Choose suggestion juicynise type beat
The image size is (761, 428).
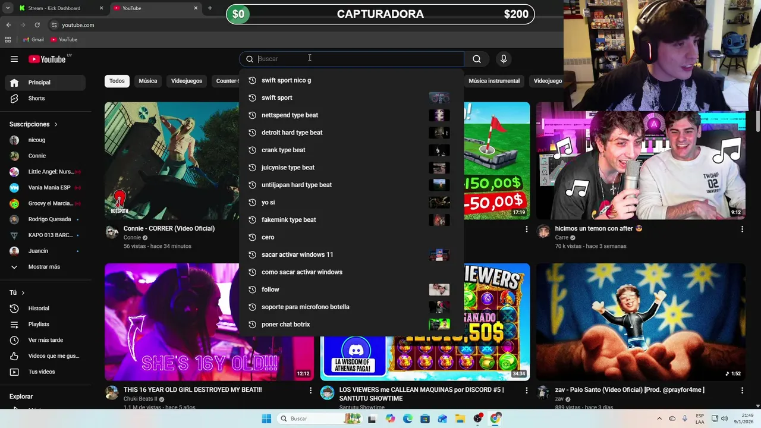pos(351,168)
